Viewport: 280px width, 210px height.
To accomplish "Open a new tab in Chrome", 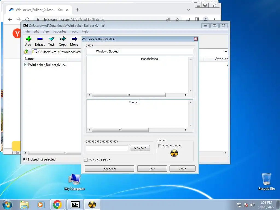I will pos(77,10).
